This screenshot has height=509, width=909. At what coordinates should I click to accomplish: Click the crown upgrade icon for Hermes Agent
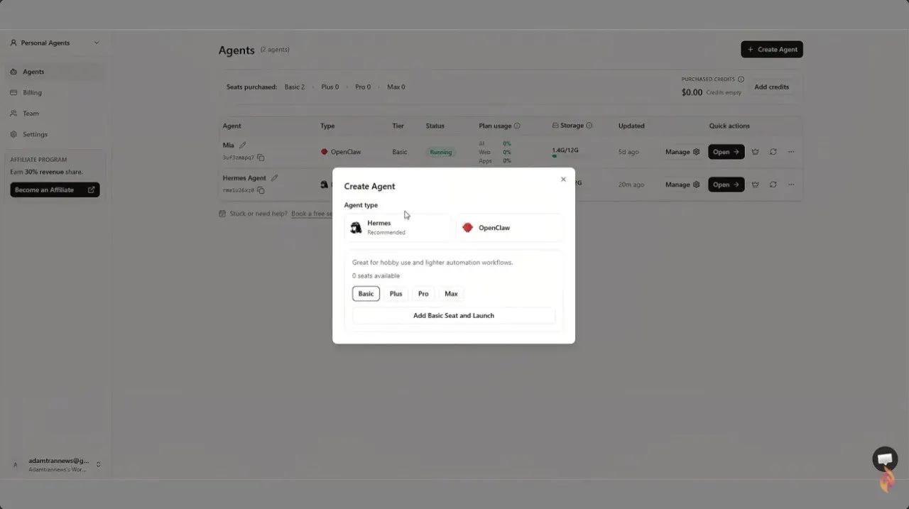(755, 185)
